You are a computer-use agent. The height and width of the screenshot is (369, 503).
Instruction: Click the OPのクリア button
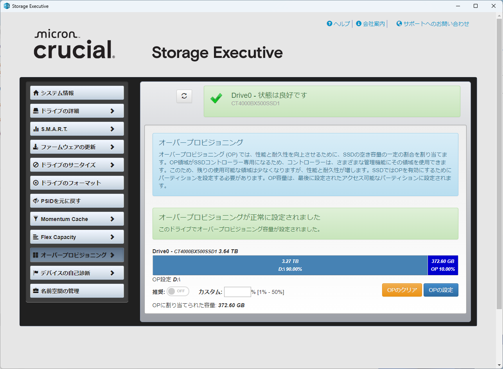tap(402, 290)
